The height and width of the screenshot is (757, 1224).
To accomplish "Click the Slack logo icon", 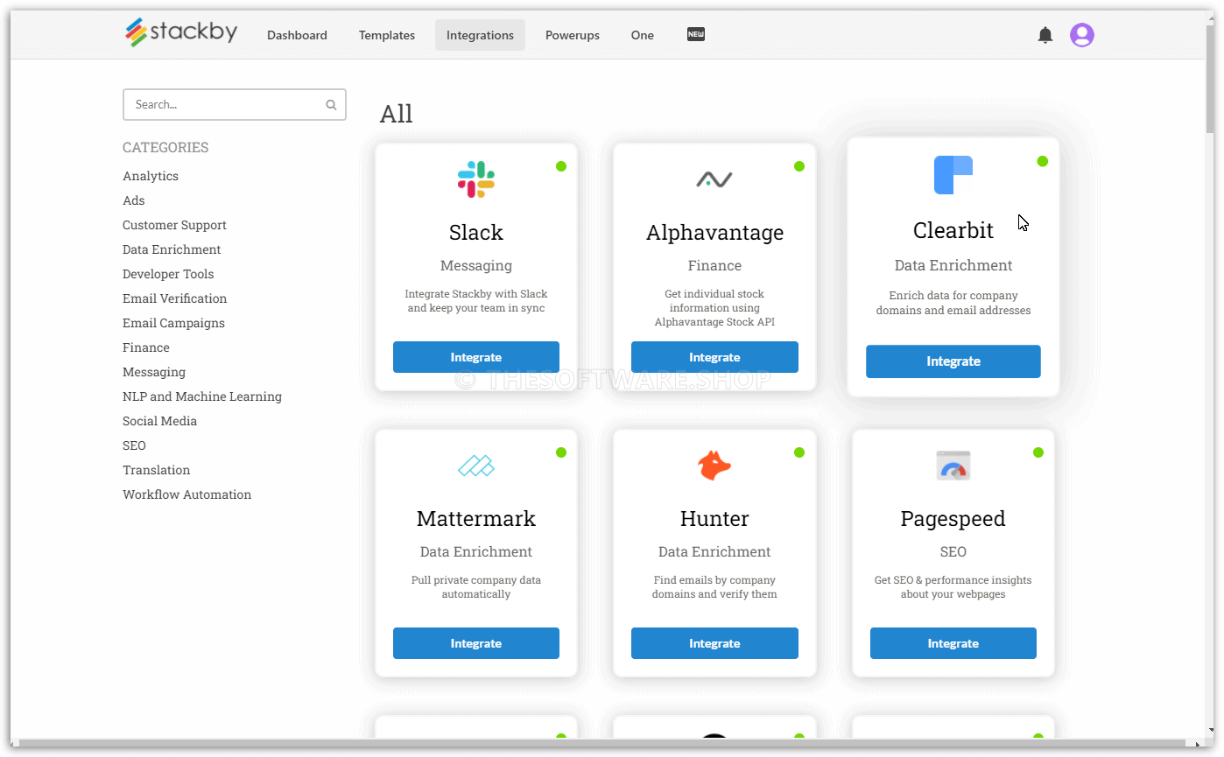I will pos(476,179).
